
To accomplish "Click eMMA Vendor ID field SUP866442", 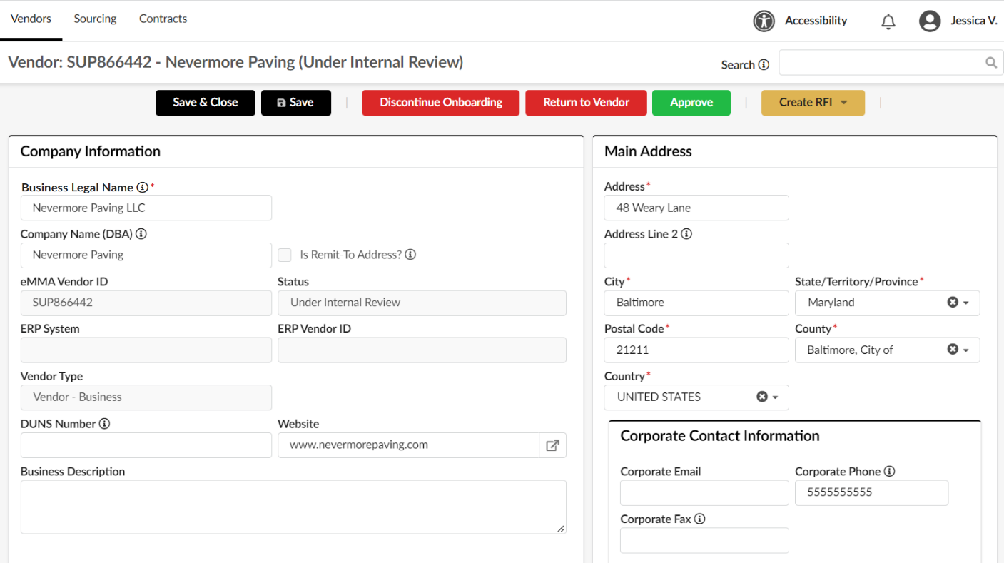I will click(146, 303).
